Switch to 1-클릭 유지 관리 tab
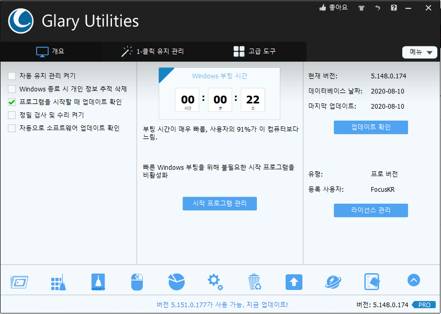441x314 pixels. [x=152, y=52]
